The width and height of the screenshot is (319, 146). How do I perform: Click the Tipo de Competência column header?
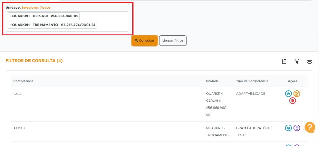252,81
